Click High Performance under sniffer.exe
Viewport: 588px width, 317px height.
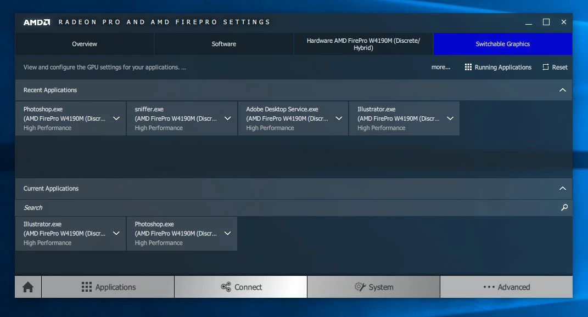point(159,128)
